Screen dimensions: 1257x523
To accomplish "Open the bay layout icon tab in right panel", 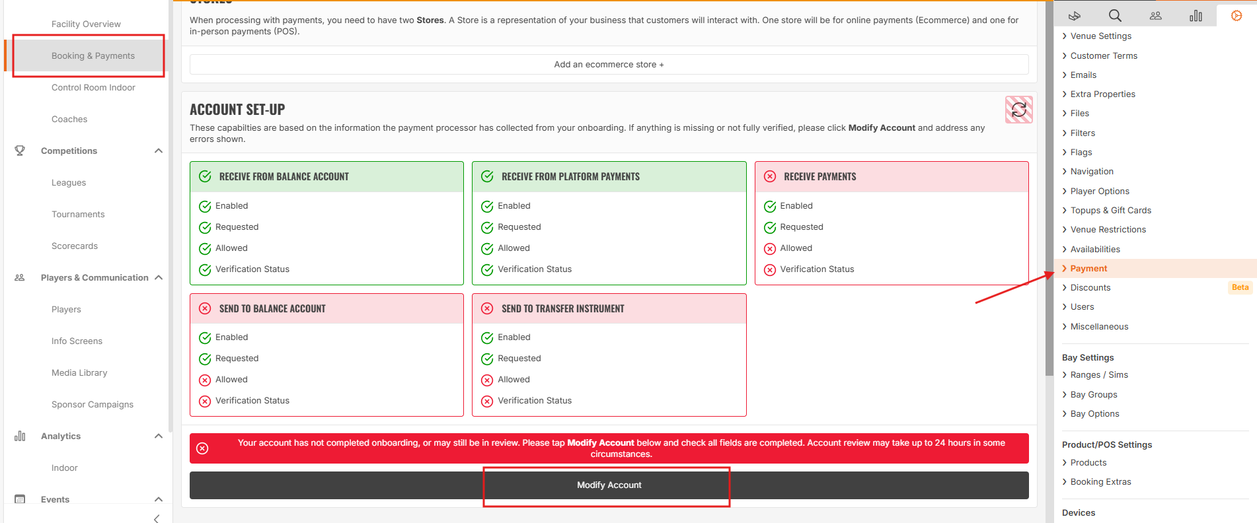I will pos(1075,15).
